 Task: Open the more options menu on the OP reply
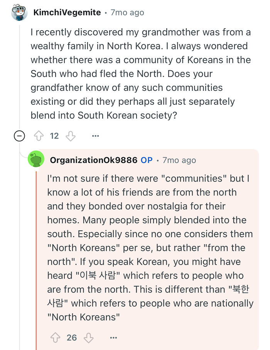pos(113,337)
